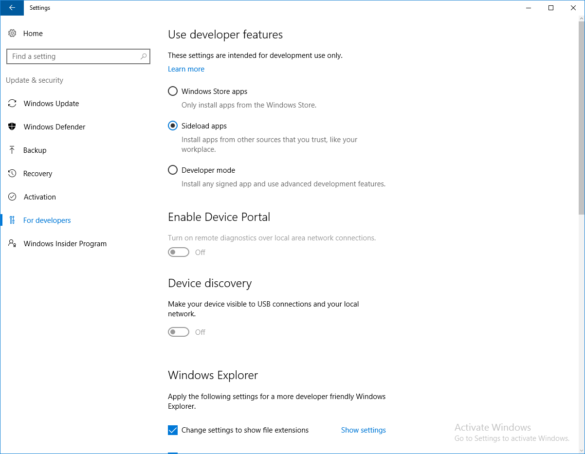This screenshot has width=585, height=454.
Task: Click the back arrow in title bar
Action: (12, 8)
